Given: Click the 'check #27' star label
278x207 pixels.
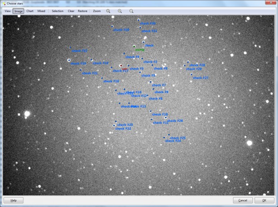Looking at the screenshot, I should (201, 78).
